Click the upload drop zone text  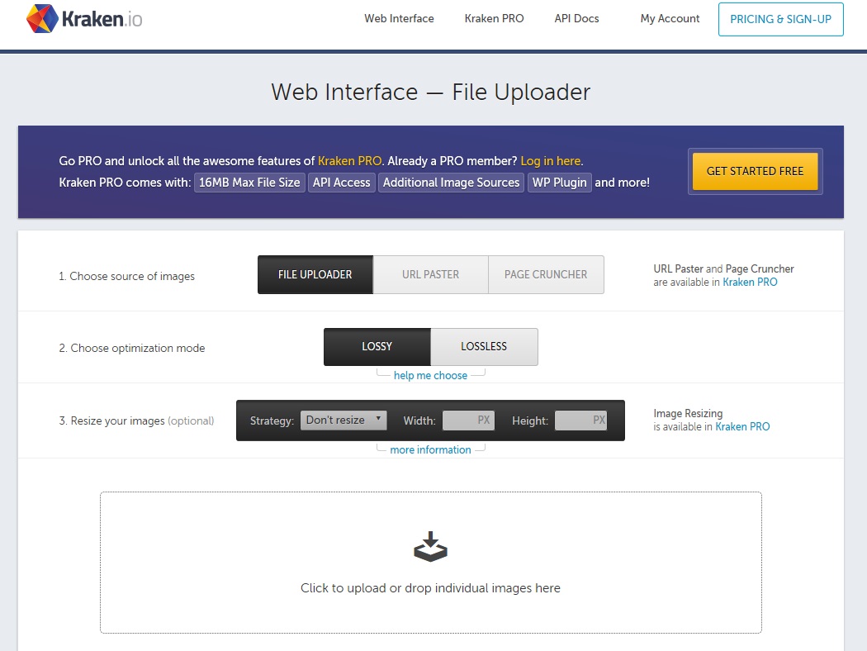[x=430, y=588]
